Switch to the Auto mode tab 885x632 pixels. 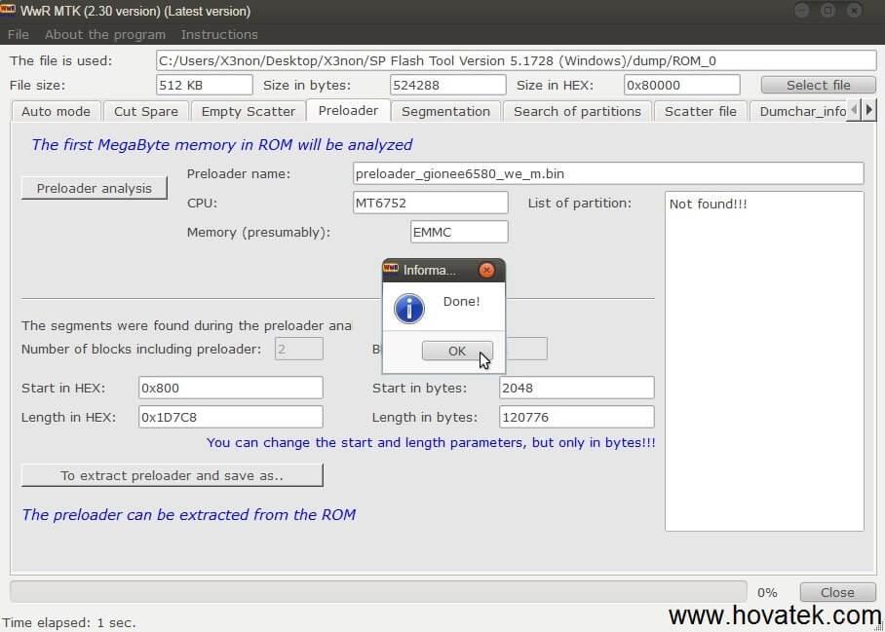(x=56, y=111)
